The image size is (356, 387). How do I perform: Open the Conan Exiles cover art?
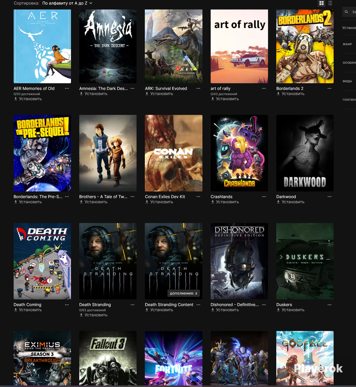click(174, 153)
